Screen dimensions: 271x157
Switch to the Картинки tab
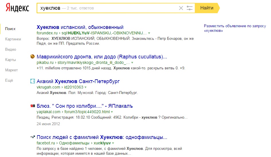(13, 39)
